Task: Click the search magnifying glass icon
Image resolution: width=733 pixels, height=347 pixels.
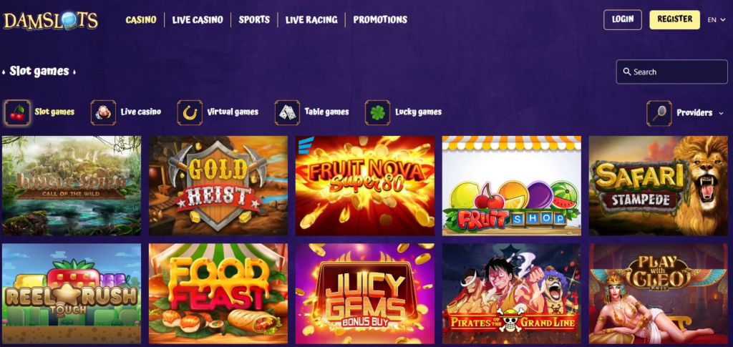Action: tap(627, 72)
